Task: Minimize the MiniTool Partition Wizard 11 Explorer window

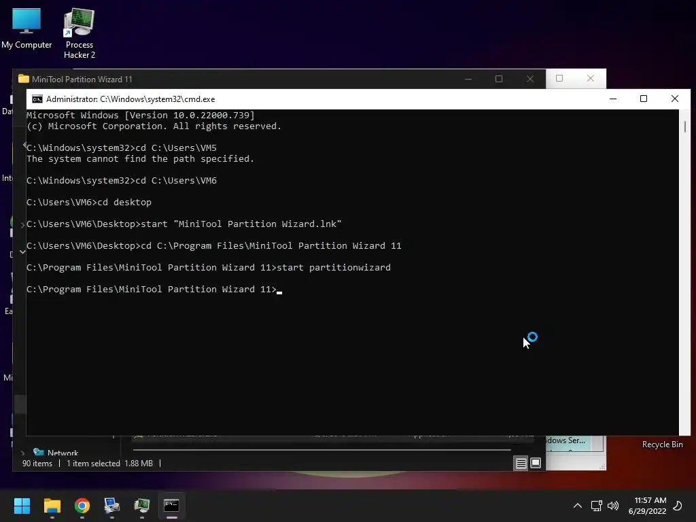Action: click(x=468, y=79)
